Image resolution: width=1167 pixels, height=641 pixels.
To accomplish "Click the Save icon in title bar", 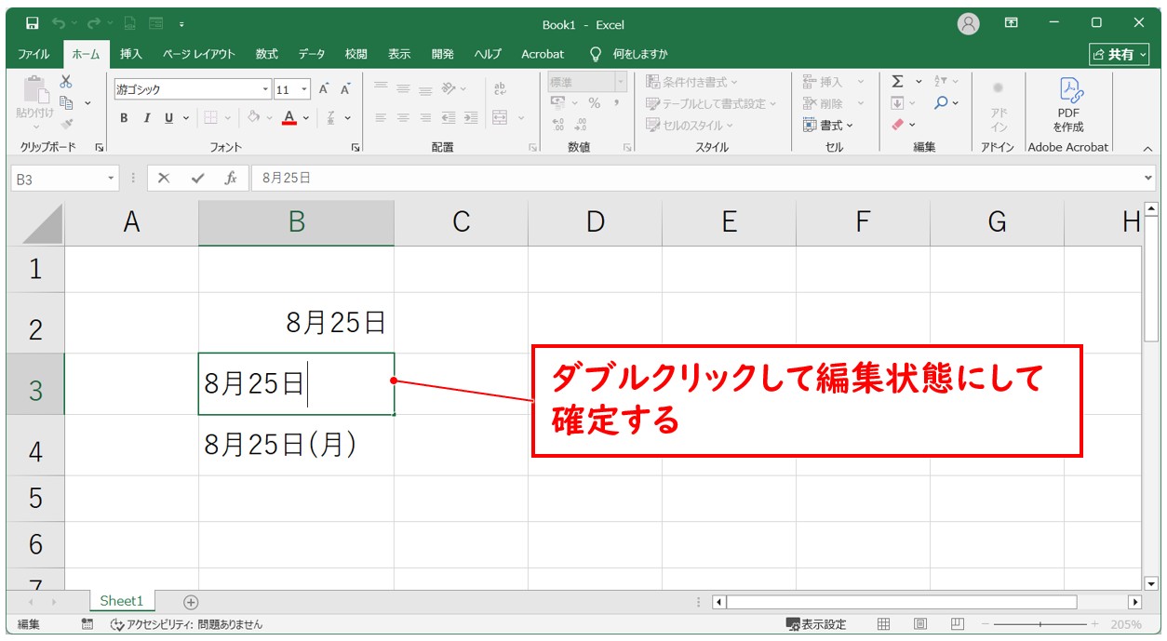I will [33, 23].
